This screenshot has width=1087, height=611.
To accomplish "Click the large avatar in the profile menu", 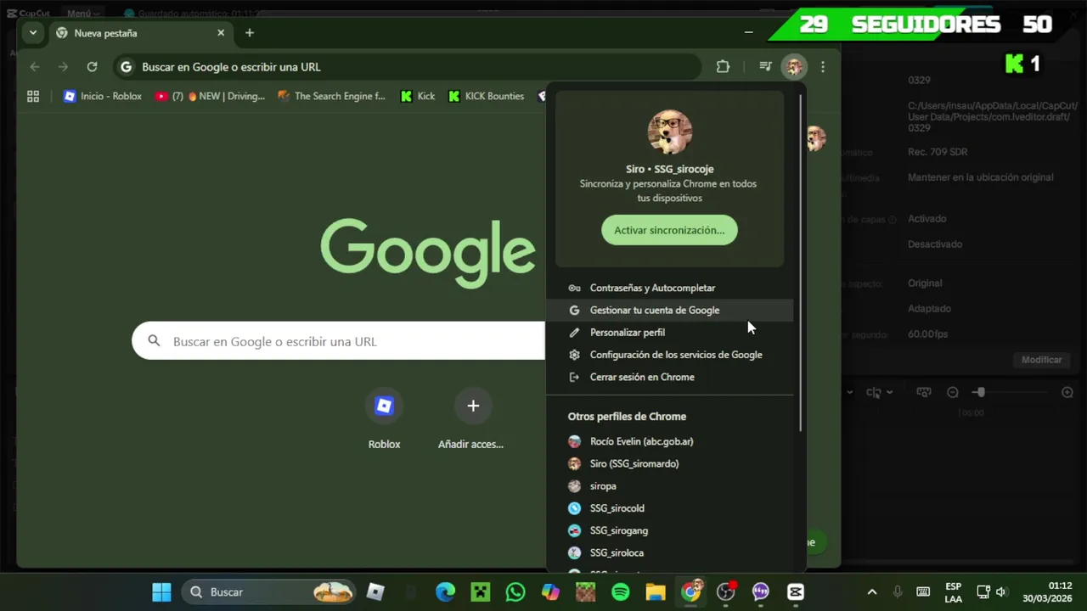I will click(669, 132).
